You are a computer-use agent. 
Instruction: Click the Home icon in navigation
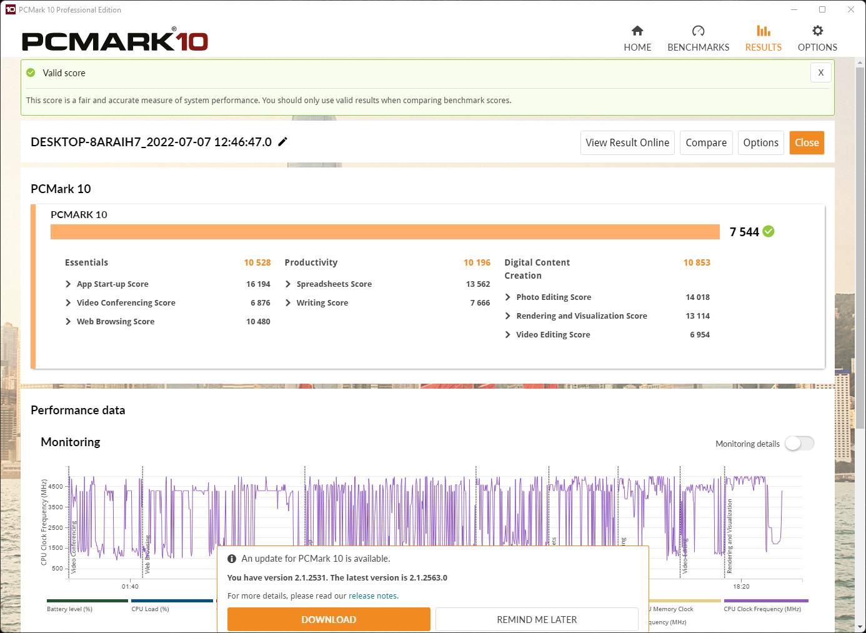(637, 31)
